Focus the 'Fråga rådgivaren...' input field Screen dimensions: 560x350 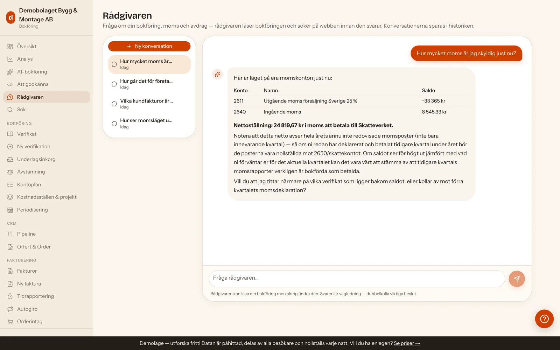(357, 279)
